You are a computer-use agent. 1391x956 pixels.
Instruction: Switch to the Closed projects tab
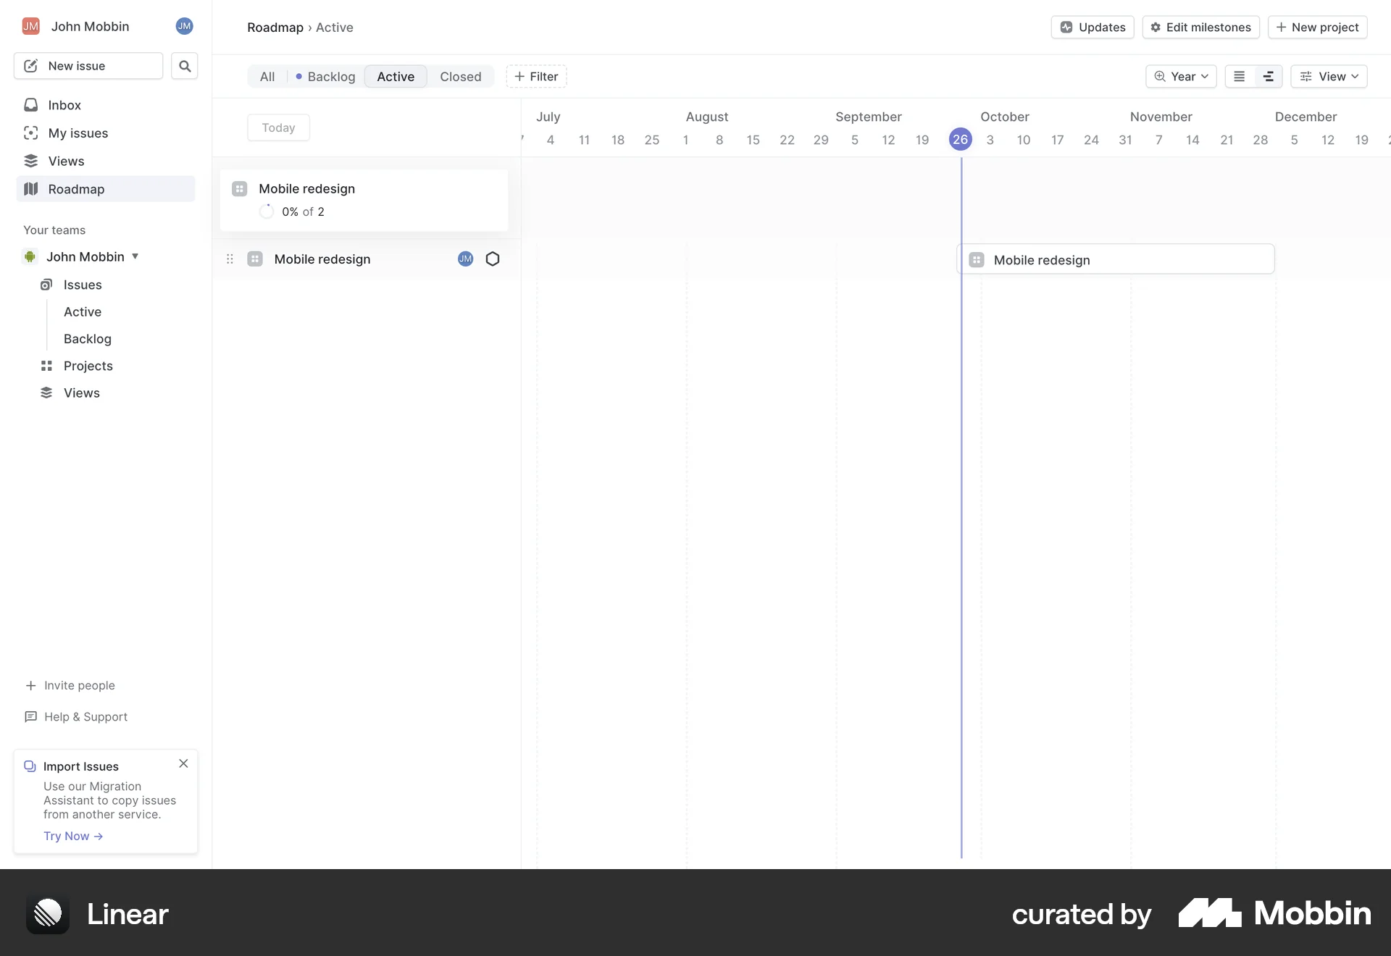[x=460, y=76]
